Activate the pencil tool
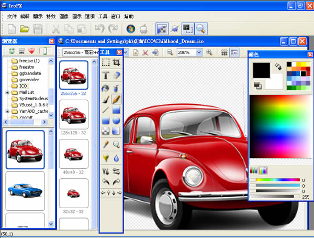 pyautogui.click(x=117, y=98)
